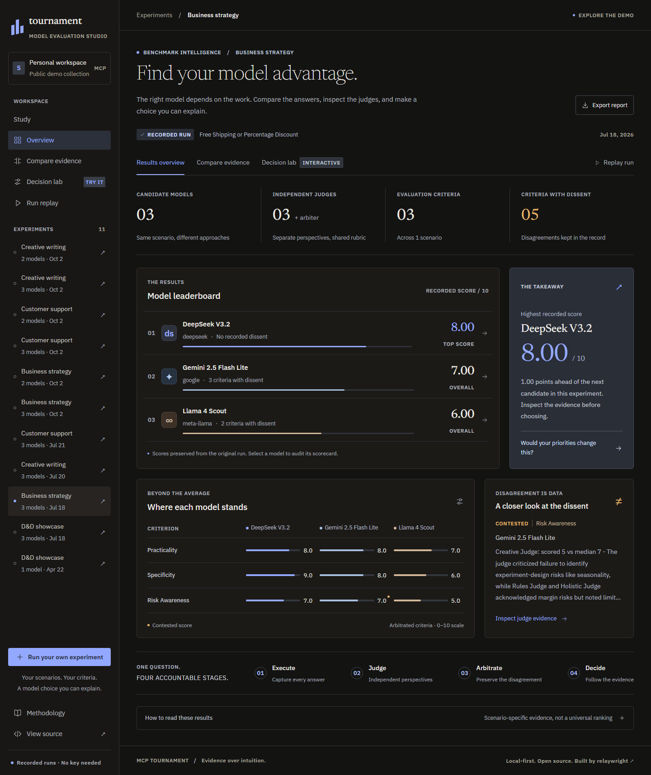Click the Llama 4 Scout infinity avatar

(169, 420)
